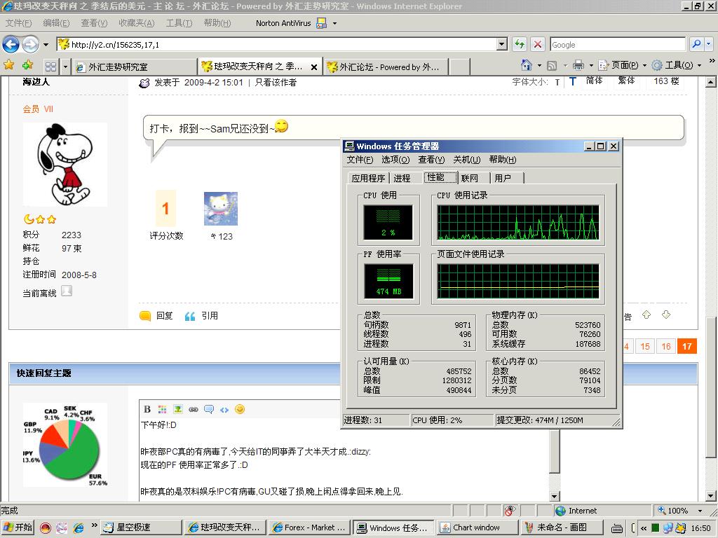The height and width of the screenshot is (538, 718).
Task: Click the Hello Kitty rater avatar thumbnail
Action: (221, 209)
